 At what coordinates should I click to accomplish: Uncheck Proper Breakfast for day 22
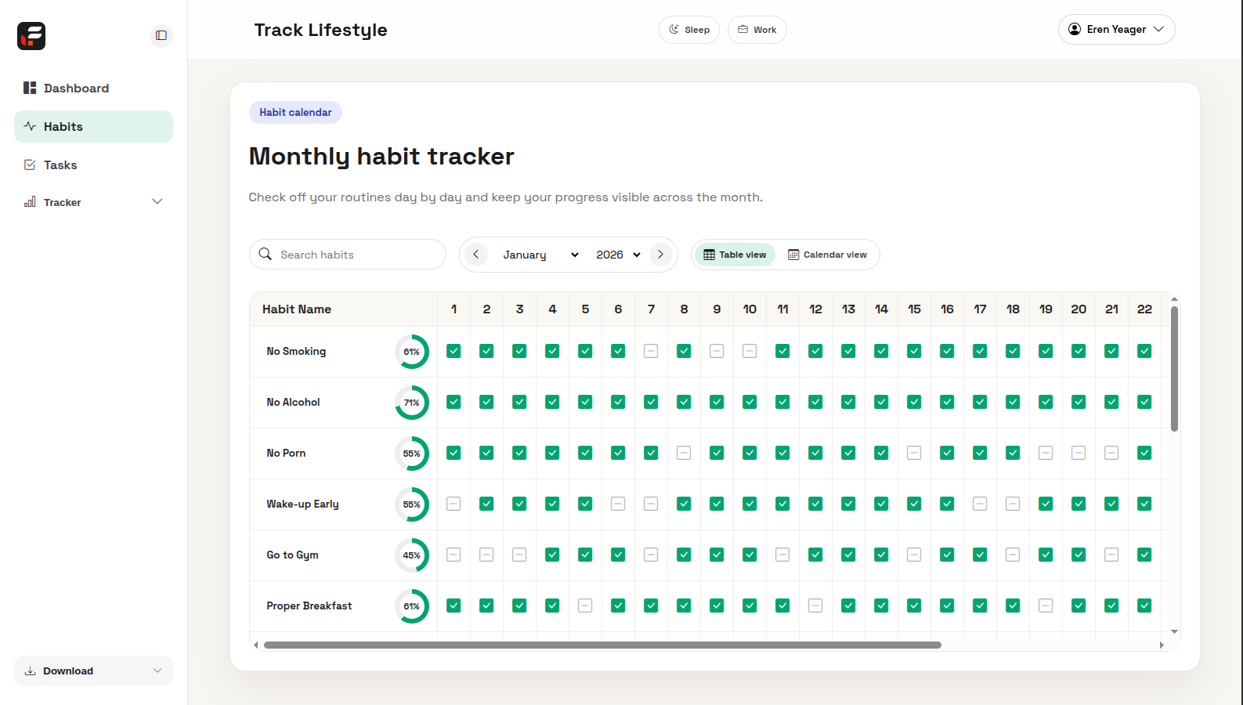click(1144, 606)
